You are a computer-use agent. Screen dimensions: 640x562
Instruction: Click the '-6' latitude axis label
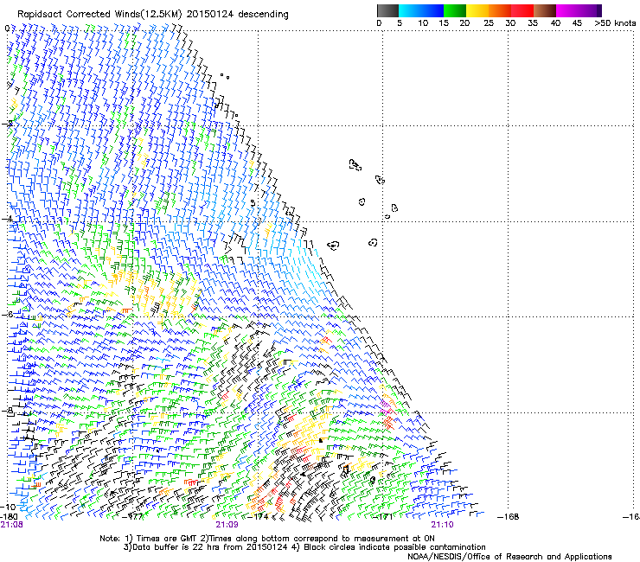[x=7, y=314]
